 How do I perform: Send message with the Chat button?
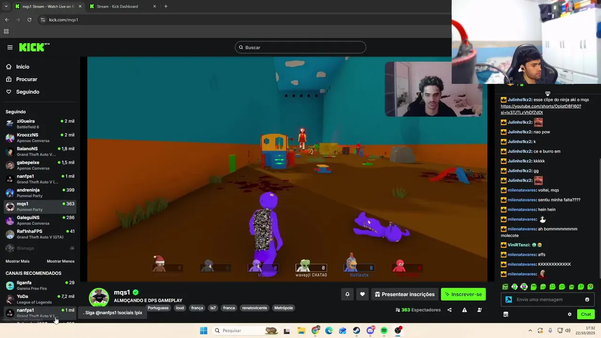coord(586,314)
